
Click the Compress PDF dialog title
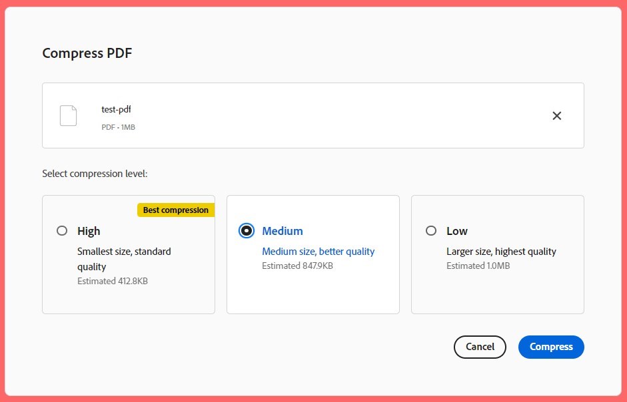(87, 53)
